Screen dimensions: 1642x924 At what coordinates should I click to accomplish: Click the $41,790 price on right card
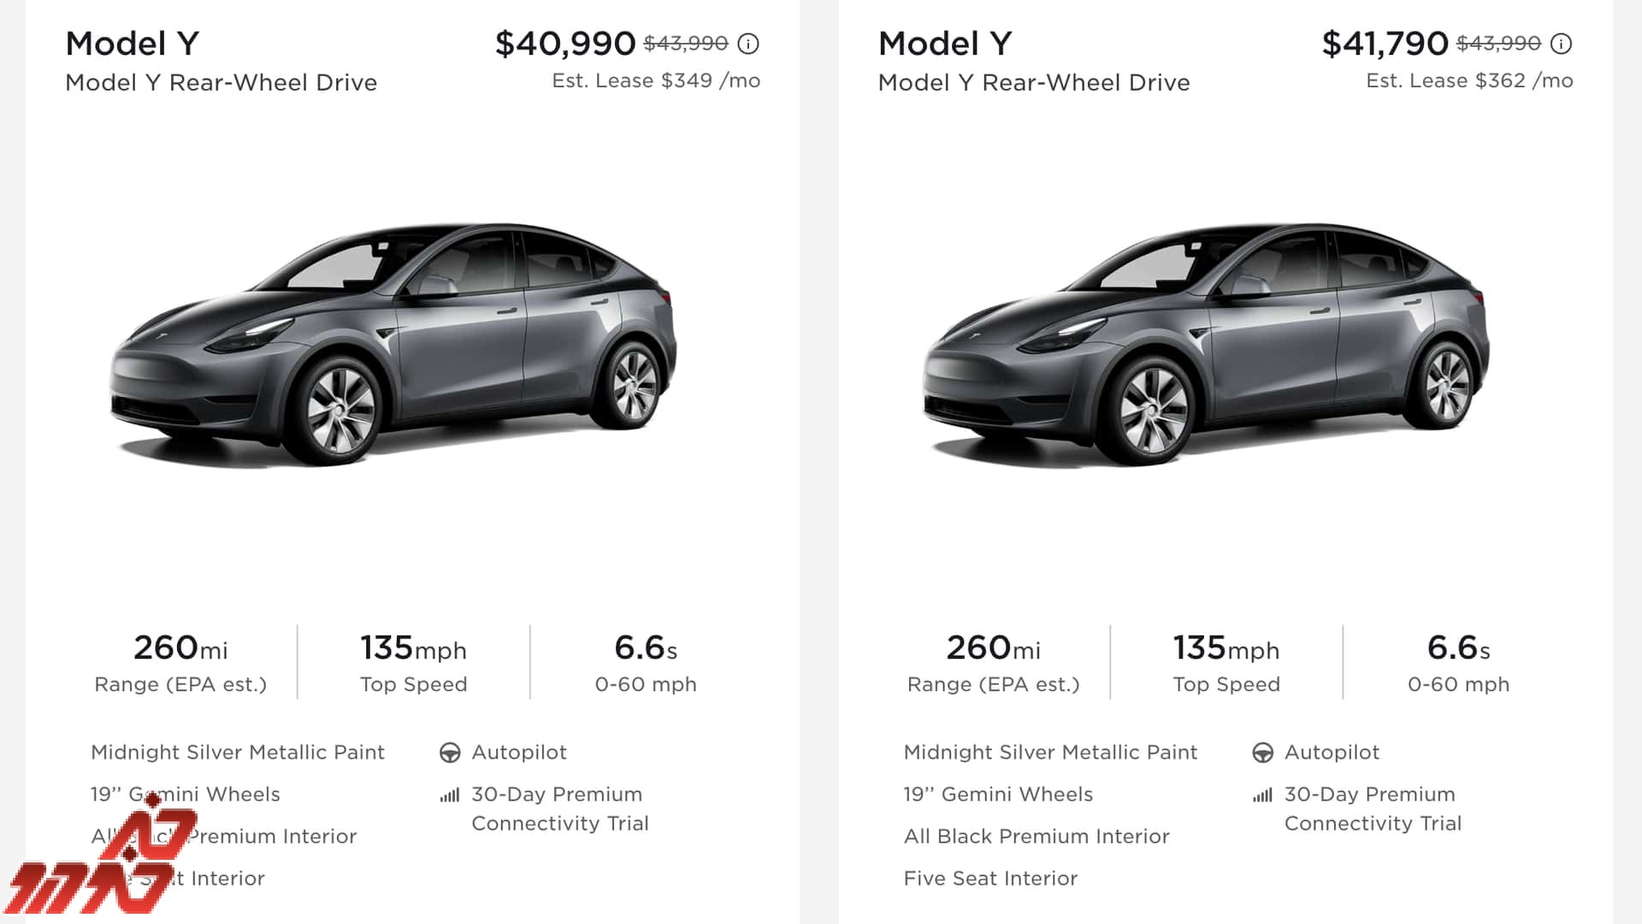coord(1385,44)
